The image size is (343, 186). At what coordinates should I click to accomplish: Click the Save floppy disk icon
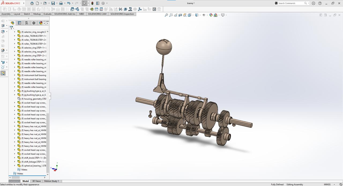pos(53,3)
